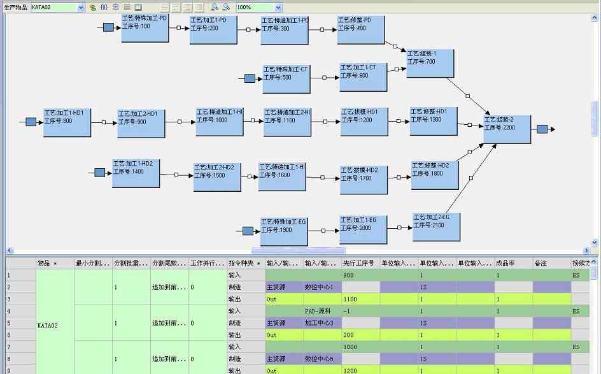Select process box 拔模-HD1 工序号:1200
This screenshot has height=374, width=601.
364,122
